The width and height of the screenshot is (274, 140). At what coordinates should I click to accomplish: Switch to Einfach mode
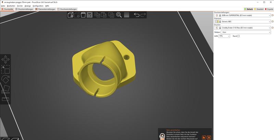(249, 9)
